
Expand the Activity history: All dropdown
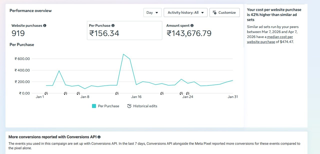click(x=185, y=12)
